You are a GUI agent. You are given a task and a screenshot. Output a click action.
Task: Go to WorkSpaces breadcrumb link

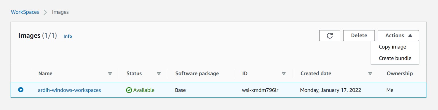click(25, 12)
